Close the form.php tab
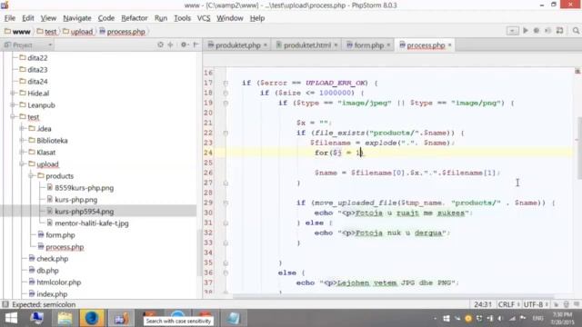The height and width of the screenshot is (327, 582). (x=388, y=45)
